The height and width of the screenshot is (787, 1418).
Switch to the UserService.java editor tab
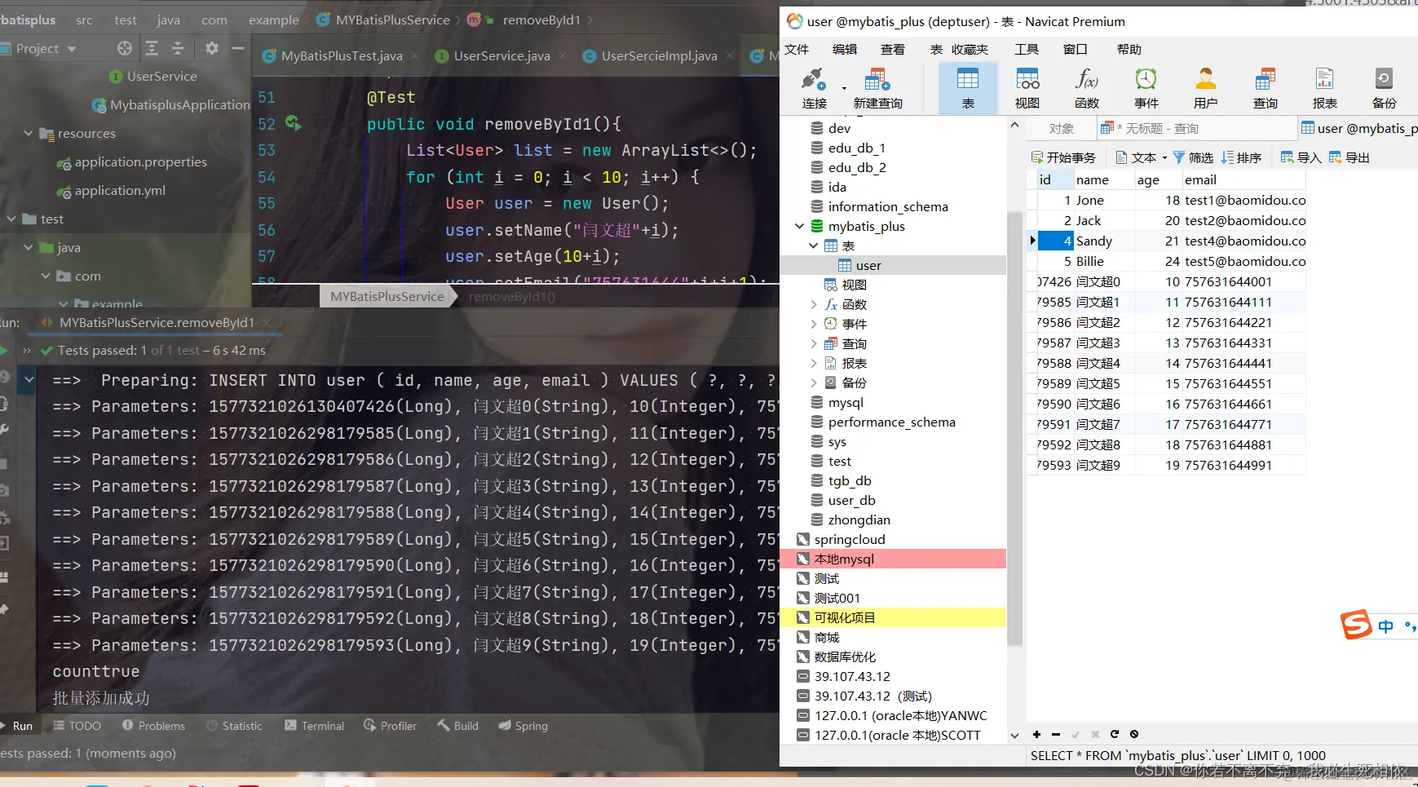493,55
